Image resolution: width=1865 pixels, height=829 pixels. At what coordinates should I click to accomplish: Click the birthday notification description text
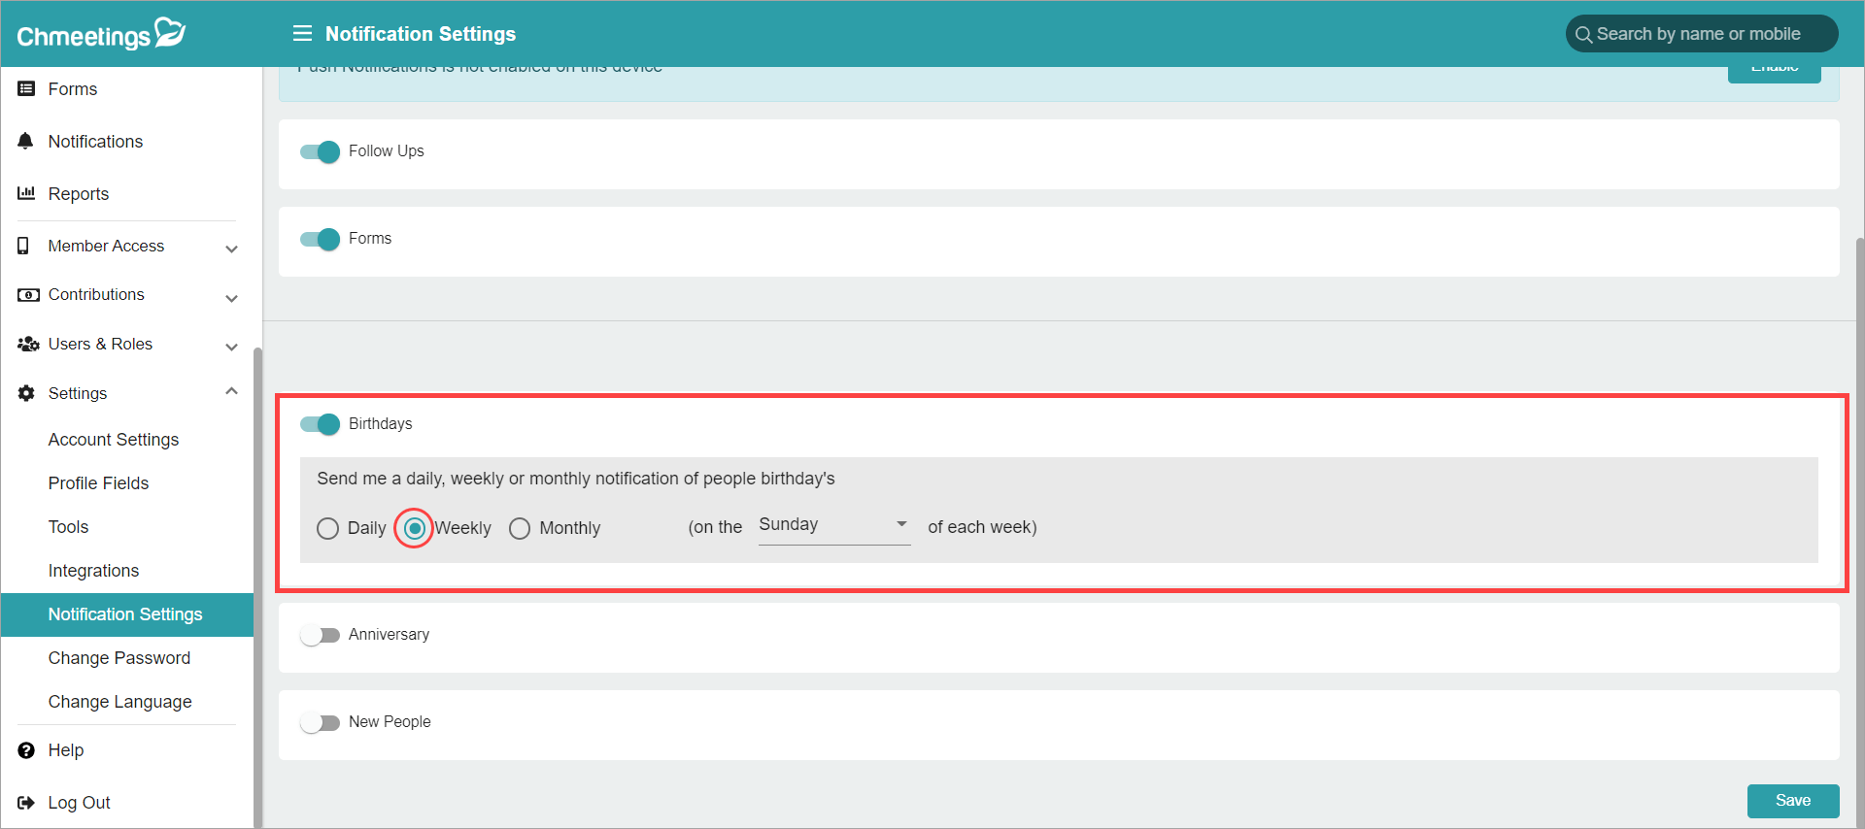[576, 479]
